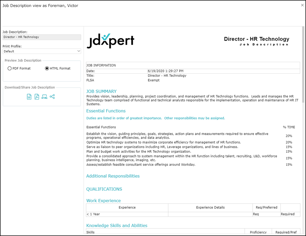The height and width of the screenshot is (236, 306).
Task: Click the JDXpert logo
Action: click(111, 41)
